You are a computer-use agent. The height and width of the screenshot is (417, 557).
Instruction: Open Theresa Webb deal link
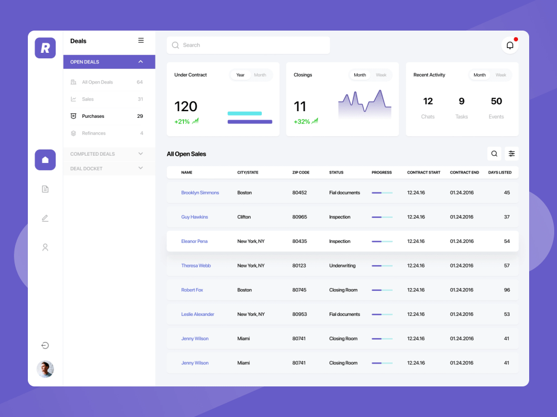coord(196,266)
